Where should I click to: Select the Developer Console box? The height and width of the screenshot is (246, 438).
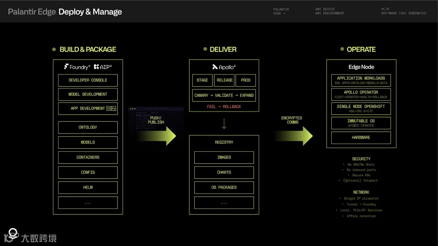click(x=88, y=80)
